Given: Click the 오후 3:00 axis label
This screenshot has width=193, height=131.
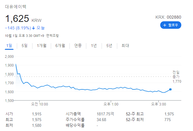Looking at the screenshot, I should point(158,104).
